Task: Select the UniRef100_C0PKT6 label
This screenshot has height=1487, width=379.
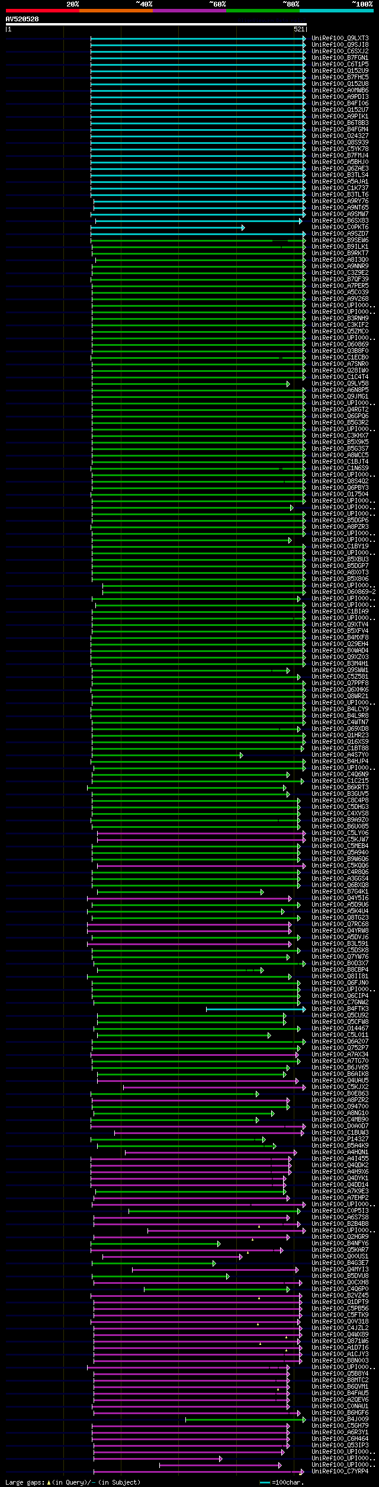Action: pyautogui.click(x=340, y=227)
